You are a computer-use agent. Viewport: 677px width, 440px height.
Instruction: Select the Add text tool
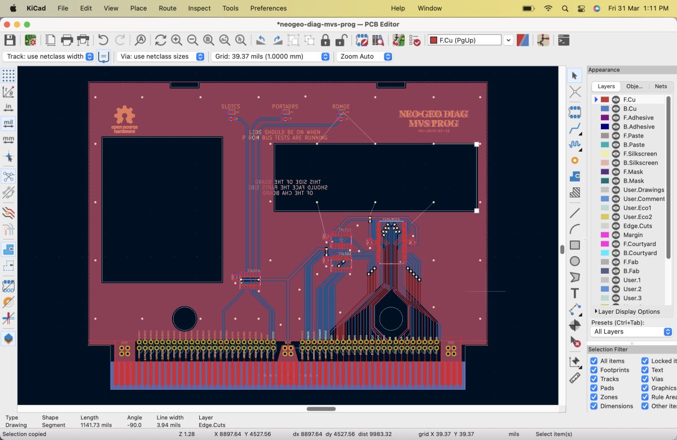point(575,293)
